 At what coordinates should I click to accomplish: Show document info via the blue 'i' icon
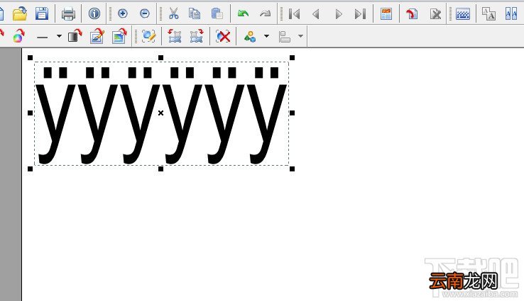(94, 13)
